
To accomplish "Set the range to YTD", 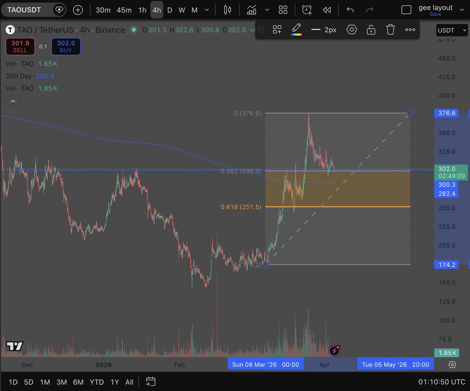I will 96,382.
